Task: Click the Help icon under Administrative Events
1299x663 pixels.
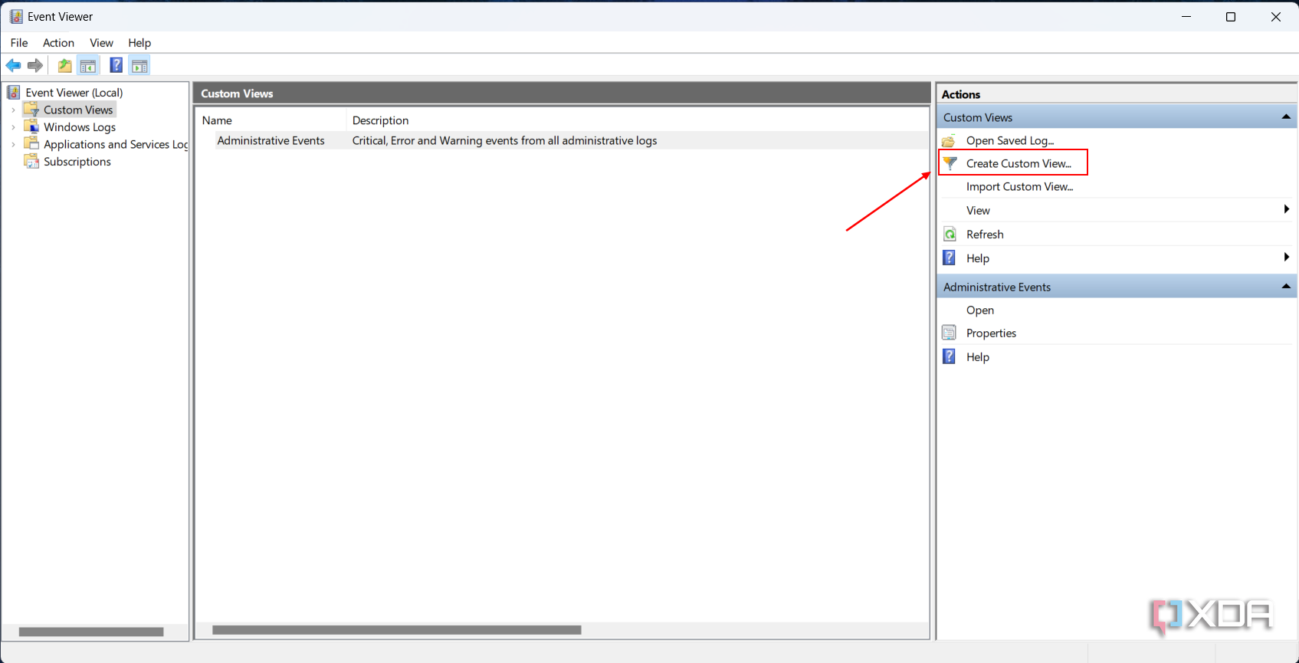Action: point(949,356)
